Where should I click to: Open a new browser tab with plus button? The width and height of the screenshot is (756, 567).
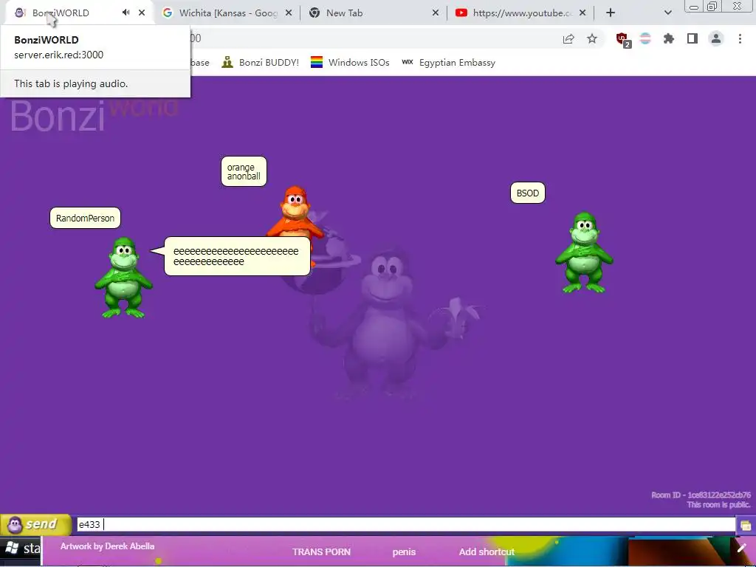tap(611, 13)
